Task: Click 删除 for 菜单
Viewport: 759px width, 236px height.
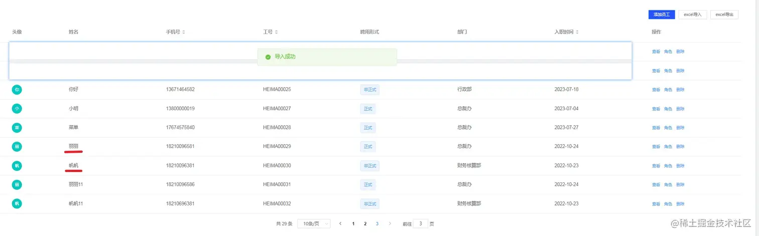Action: (680, 128)
